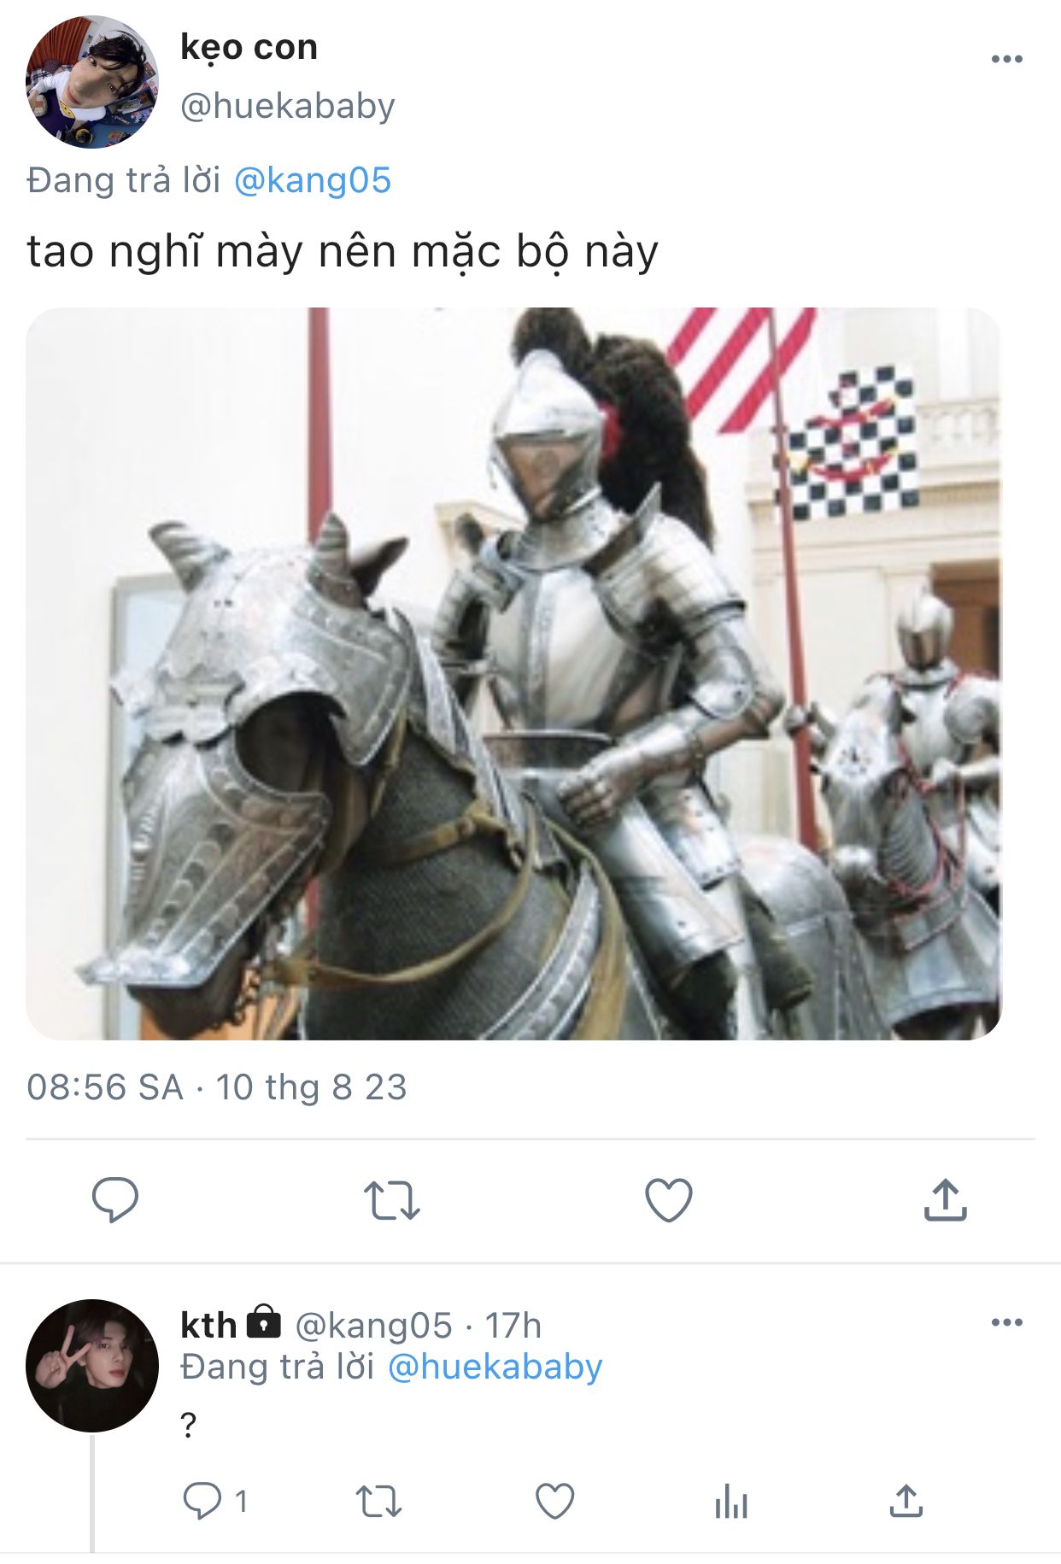Open more options for kẹo con's tweet
Viewport: 1061px width, 1564px height.
(x=1007, y=59)
